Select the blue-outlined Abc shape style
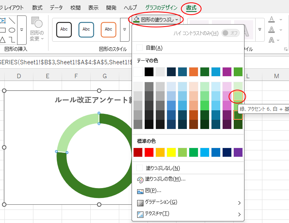 point(86,30)
